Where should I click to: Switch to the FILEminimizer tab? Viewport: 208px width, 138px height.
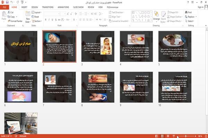(x=113, y=7)
